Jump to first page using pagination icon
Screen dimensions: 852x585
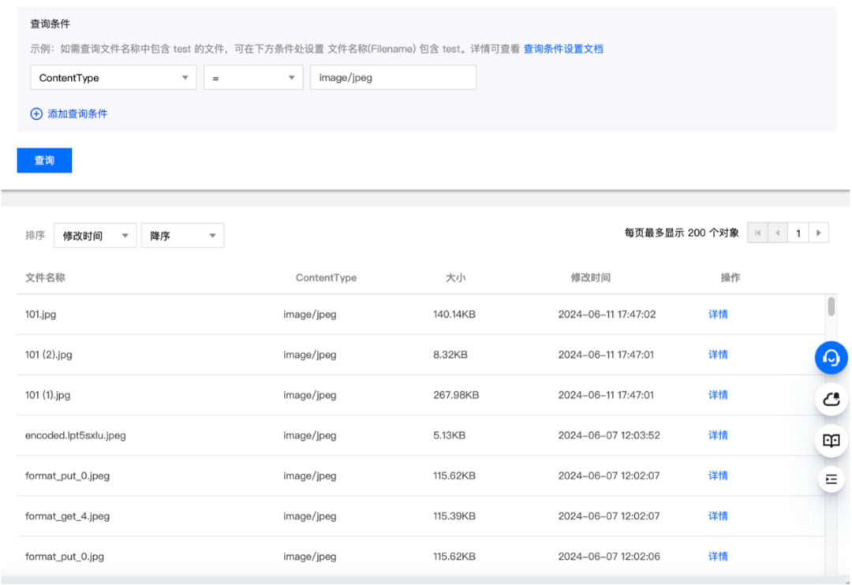point(758,233)
